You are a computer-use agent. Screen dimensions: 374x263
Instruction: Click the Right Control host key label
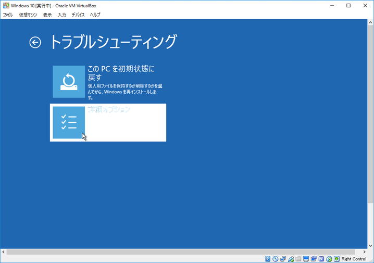[x=354, y=259]
